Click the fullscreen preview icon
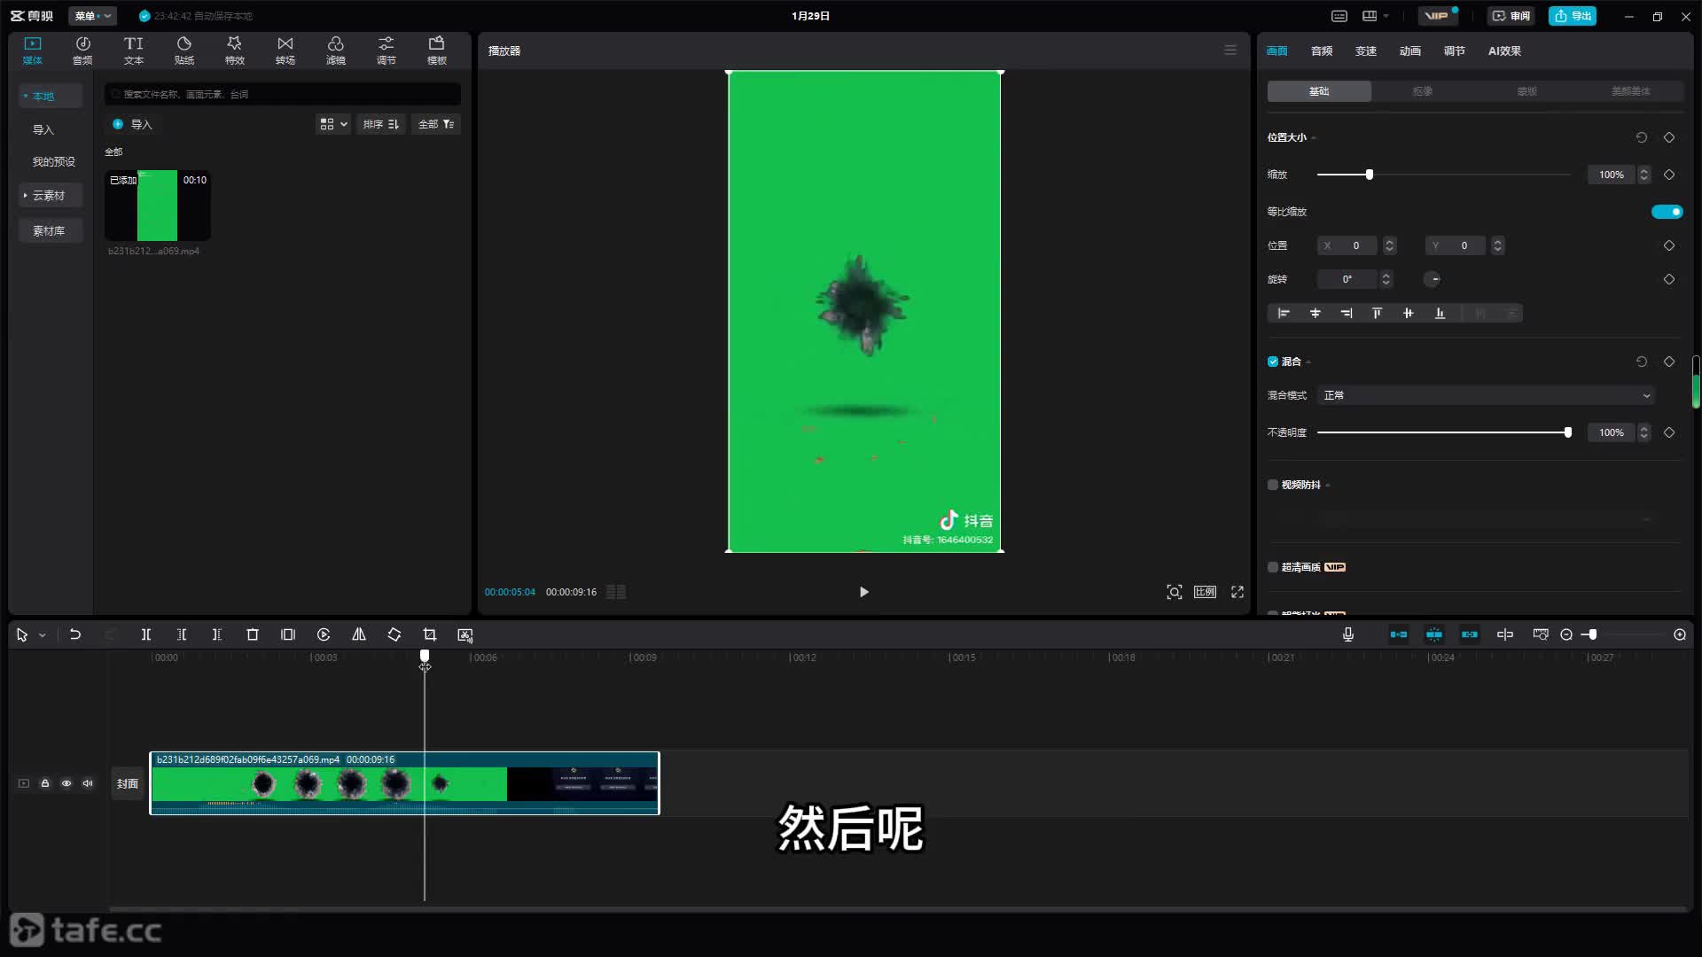The height and width of the screenshot is (957, 1702). coord(1237,592)
